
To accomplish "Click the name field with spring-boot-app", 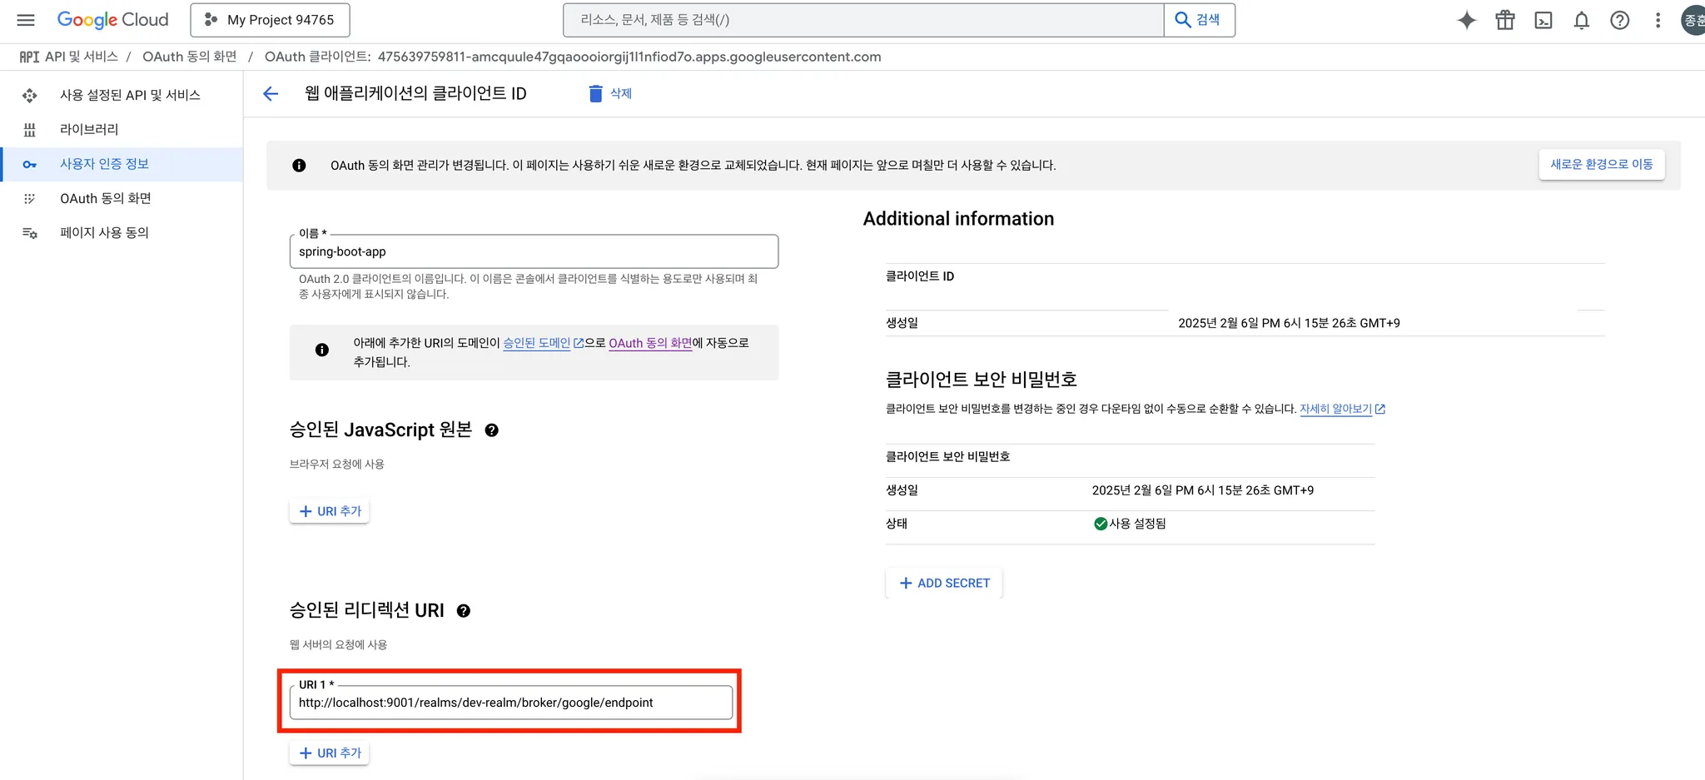I will (x=534, y=251).
